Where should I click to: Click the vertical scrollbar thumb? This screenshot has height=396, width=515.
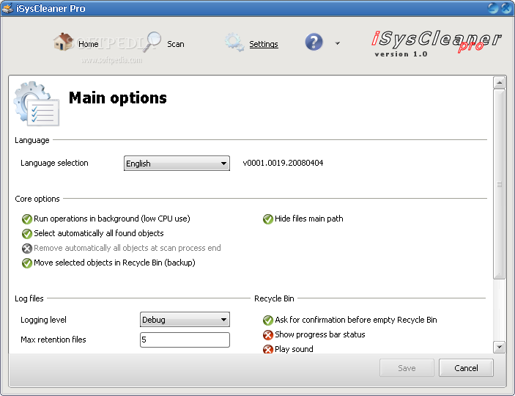(x=499, y=184)
